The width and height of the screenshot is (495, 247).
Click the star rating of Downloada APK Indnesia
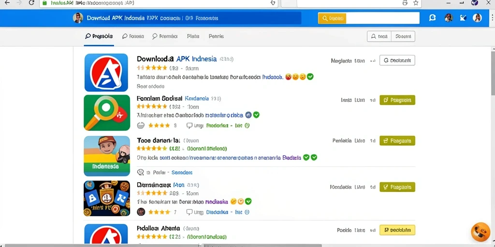coord(152,68)
